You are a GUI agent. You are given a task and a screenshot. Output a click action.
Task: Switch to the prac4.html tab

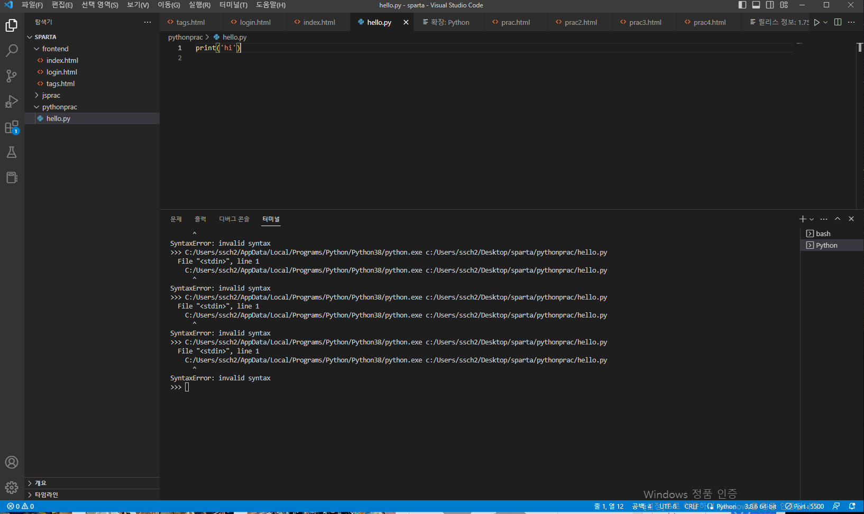coord(710,22)
